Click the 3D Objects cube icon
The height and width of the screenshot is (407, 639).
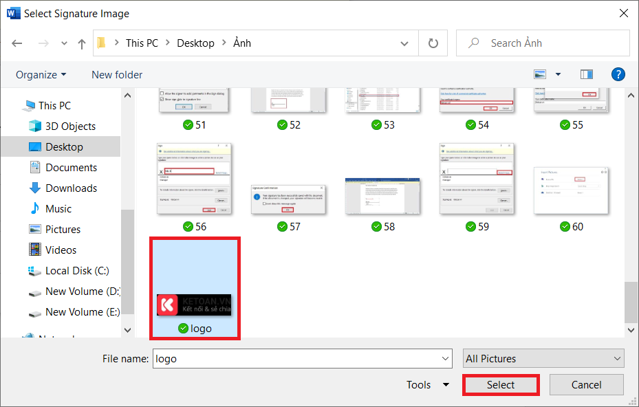[x=35, y=126]
